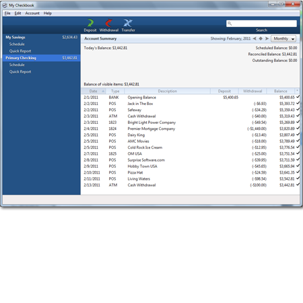The height and width of the screenshot is (303, 303).
Task: Click the Balance column header
Action: [281, 91]
